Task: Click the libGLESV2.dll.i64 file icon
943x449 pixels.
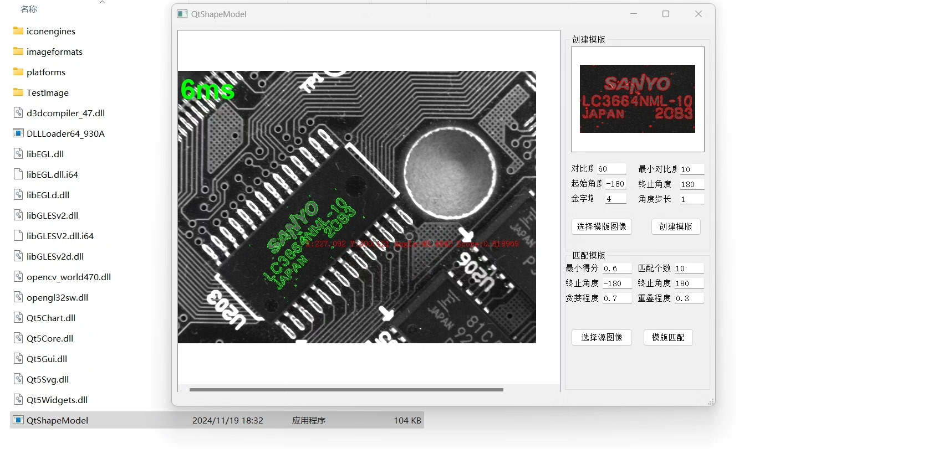Action: tap(18, 236)
